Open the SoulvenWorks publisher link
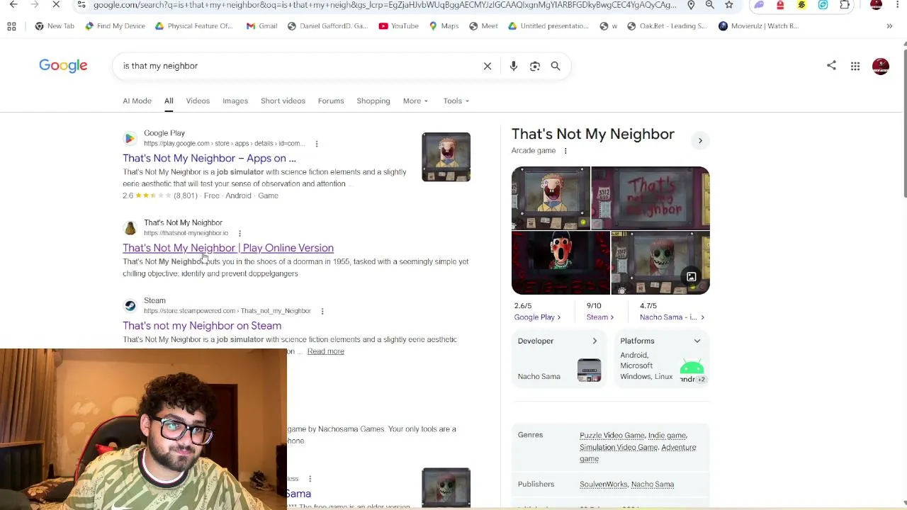Viewport: 907px width, 510px height. click(x=604, y=484)
